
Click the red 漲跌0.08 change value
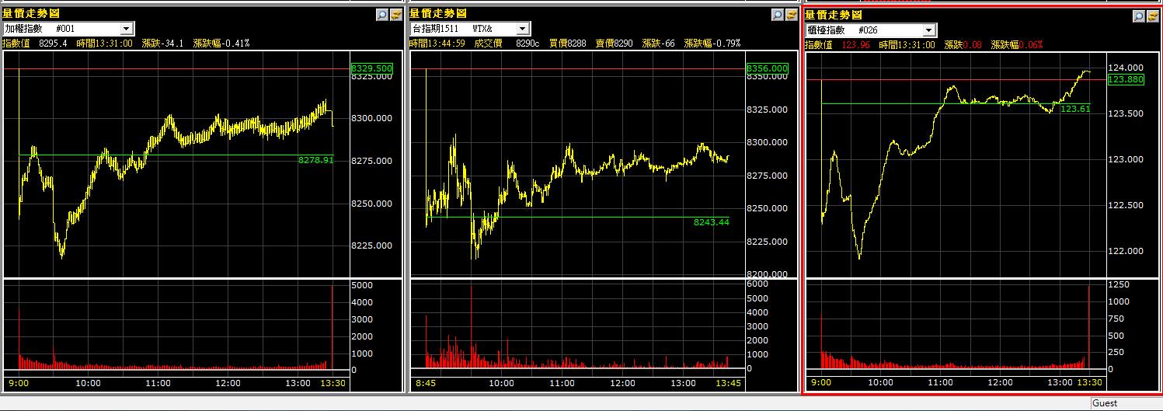[x=963, y=45]
